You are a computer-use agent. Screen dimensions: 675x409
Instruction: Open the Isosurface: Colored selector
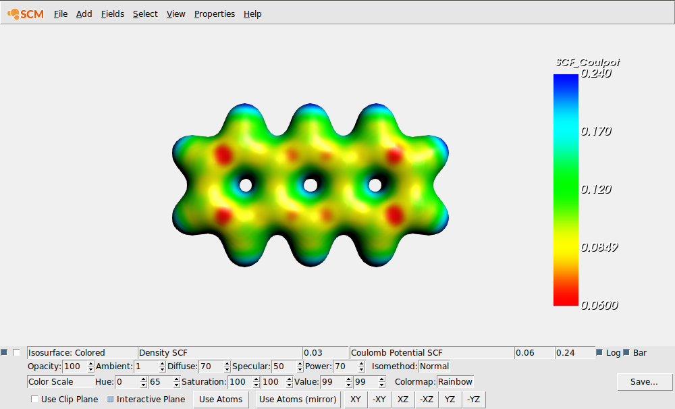tap(81, 352)
